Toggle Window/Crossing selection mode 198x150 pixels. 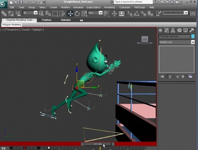click(62, 13)
